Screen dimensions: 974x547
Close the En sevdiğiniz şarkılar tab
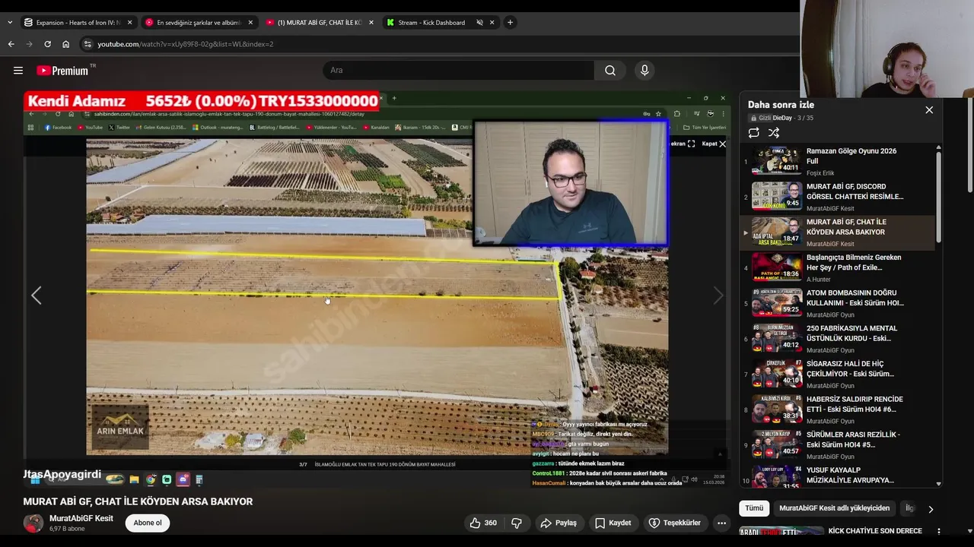[x=250, y=23]
